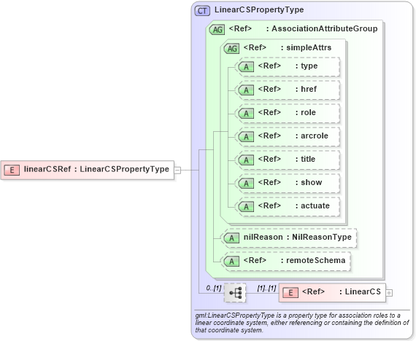Screen dimensions: 416x341
Task: Expand the LinearCS element reference
Action: coord(389,293)
